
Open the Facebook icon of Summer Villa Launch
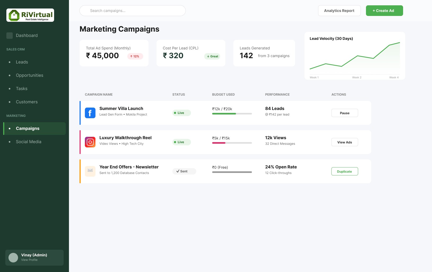pos(90,113)
